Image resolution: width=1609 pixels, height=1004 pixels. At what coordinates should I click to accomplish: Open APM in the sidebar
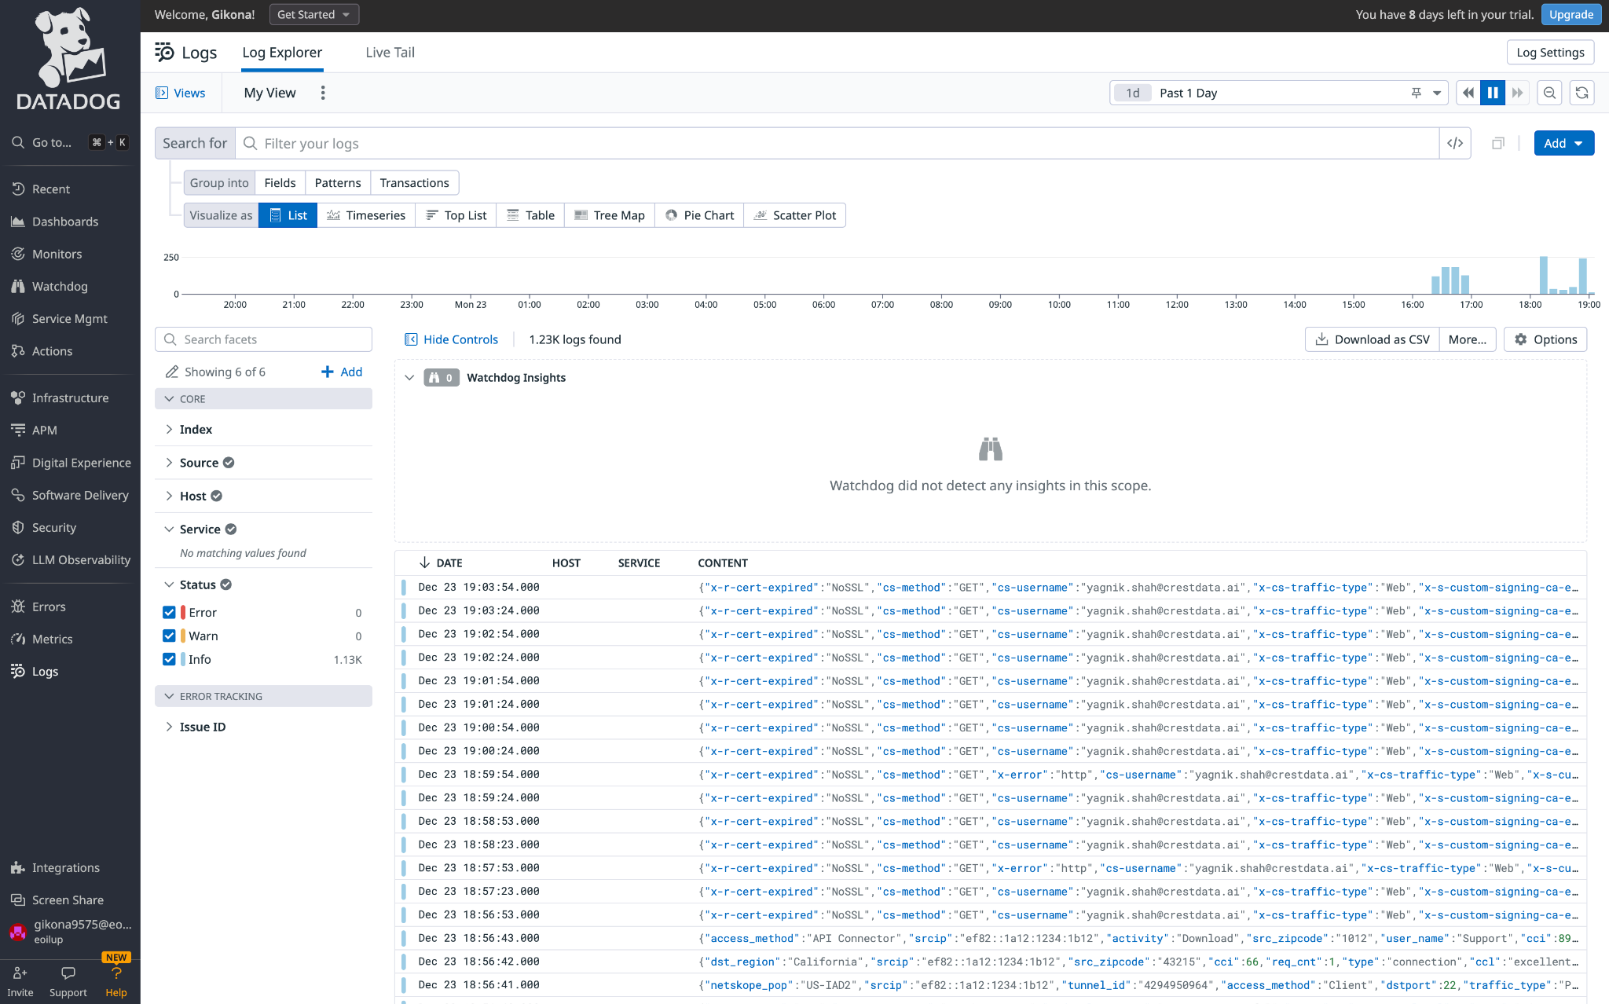(x=44, y=430)
